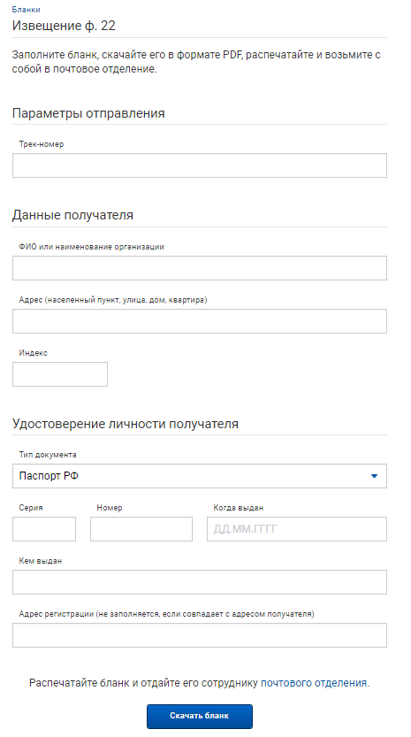The height and width of the screenshot is (737, 411).
Task: Click into the Индекс field
Action: tap(60, 374)
